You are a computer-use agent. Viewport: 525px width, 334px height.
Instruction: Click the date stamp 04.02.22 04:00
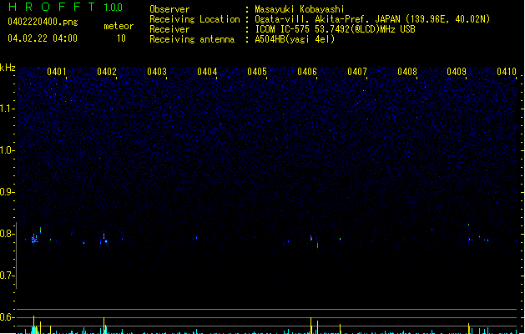click(43, 38)
